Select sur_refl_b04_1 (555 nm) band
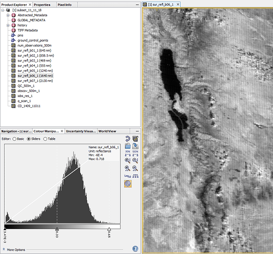 click(35, 66)
